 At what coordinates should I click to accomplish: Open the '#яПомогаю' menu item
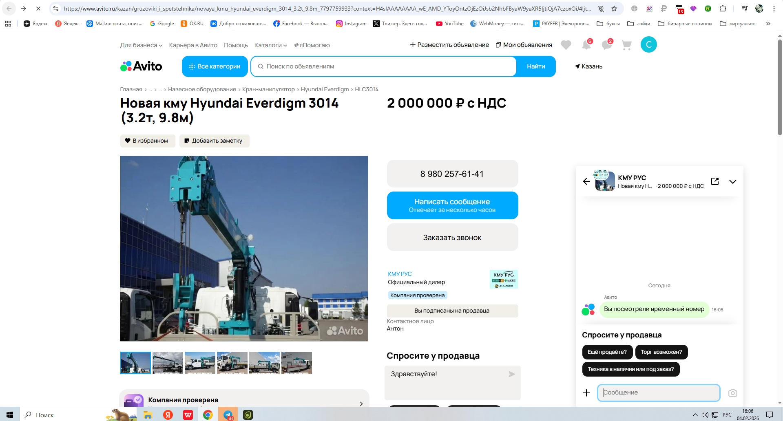(x=312, y=45)
